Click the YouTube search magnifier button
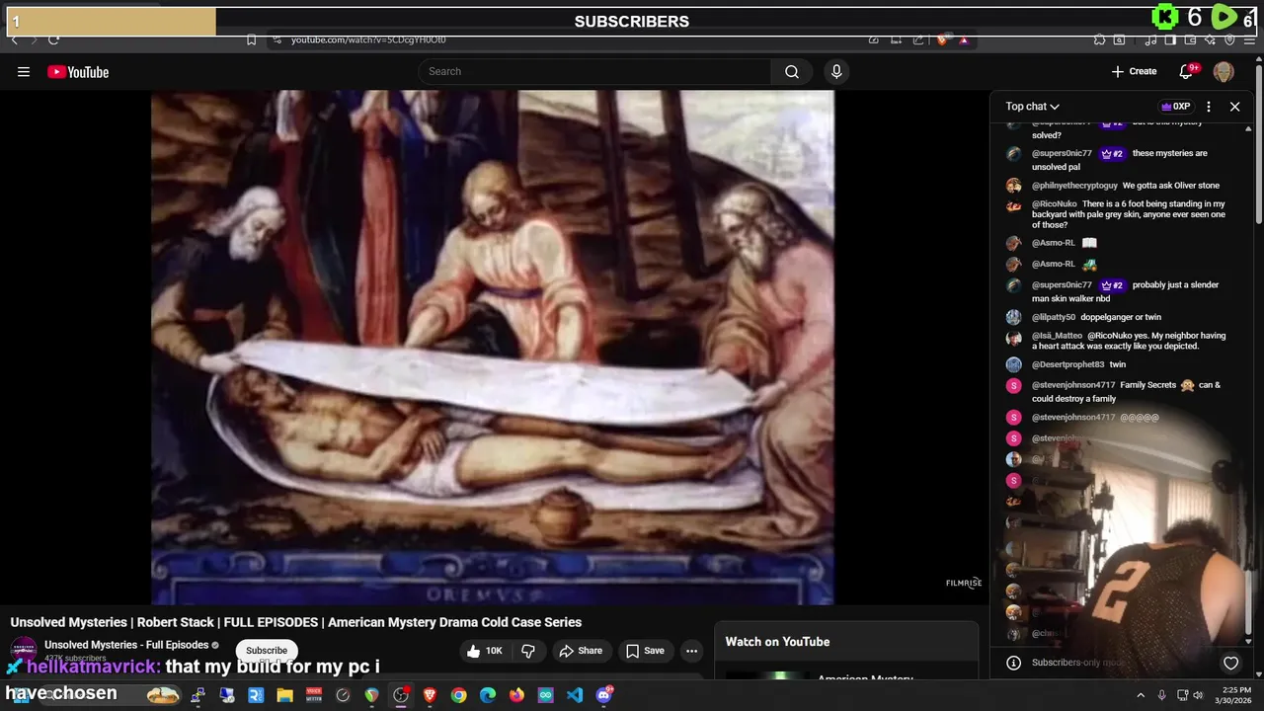1264x711 pixels. [792, 71]
